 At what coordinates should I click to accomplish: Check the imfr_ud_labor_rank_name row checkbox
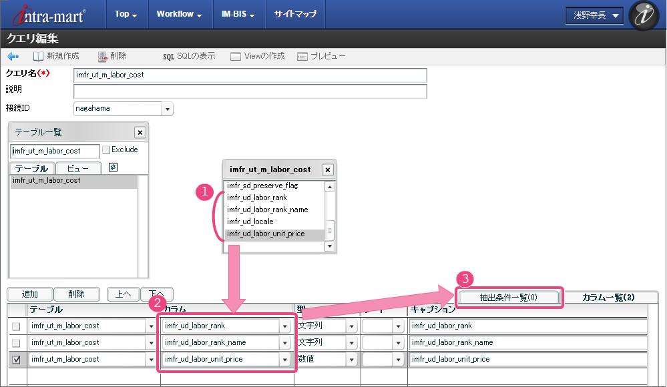click(16, 343)
